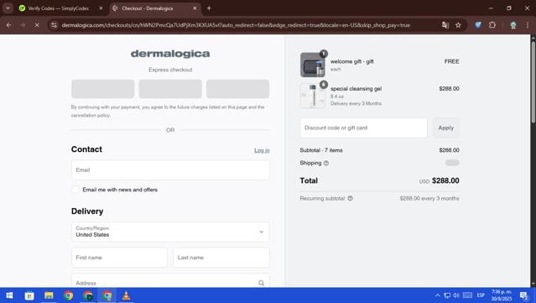Viewport: 536px width, 303px height.
Task: Focus the First name field
Action: [x=119, y=258]
